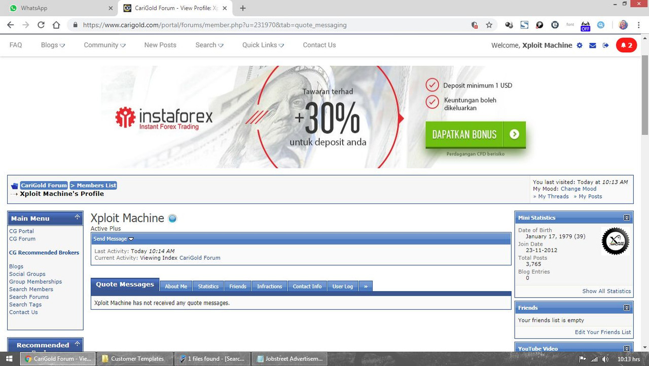This screenshot has width=649, height=366.
Task: Click the CariGold Forum current activity link
Action: 200,258
